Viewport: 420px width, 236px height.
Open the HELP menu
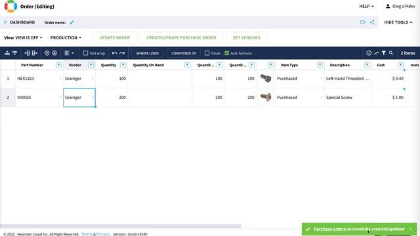(x=366, y=6)
